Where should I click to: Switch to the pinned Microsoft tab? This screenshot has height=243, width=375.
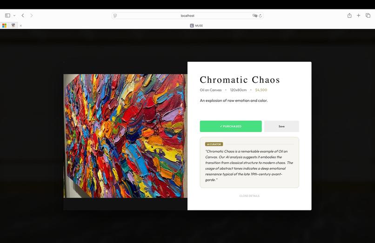(x=4, y=26)
